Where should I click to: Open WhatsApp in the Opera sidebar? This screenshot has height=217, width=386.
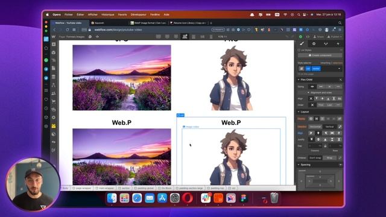tap(46, 60)
